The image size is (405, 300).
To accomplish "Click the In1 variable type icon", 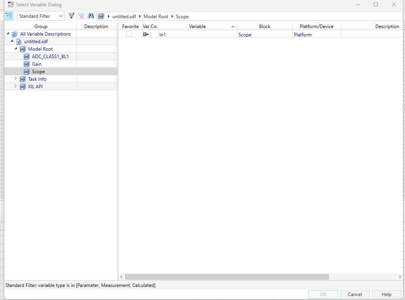I will (146, 34).
